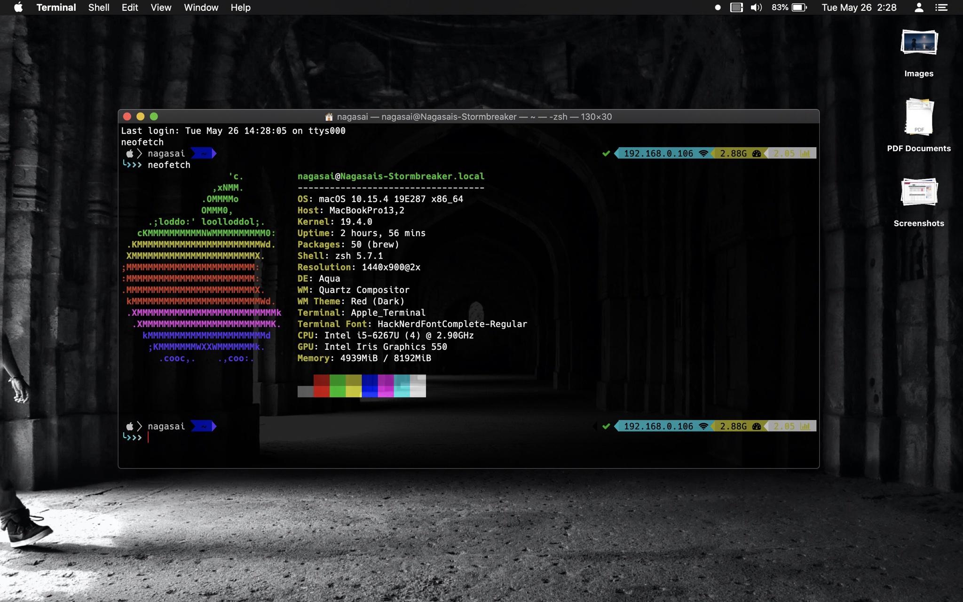Viewport: 963px width, 602px height.
Task: Click the Screenshots label on the desktop
Action: [x=919, y=223]
